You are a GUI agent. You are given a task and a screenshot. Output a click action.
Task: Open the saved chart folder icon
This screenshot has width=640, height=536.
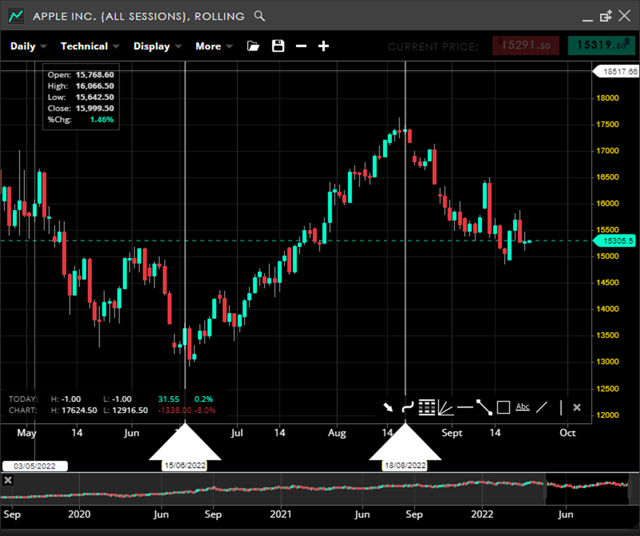click(x=253, y=46)
